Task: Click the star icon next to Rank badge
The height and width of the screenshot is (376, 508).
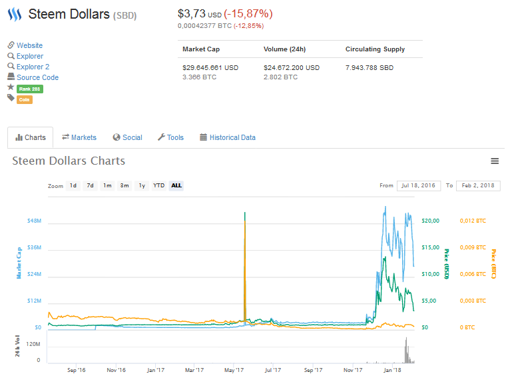Action: [11, 87]
